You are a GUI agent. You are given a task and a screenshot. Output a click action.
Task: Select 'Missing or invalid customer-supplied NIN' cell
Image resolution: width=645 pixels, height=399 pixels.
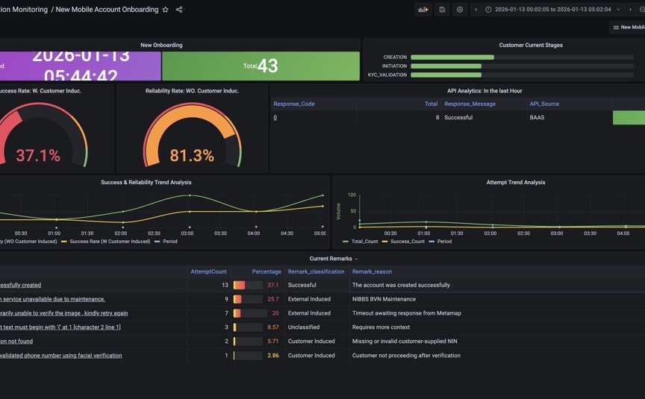(x=405, y=341)
